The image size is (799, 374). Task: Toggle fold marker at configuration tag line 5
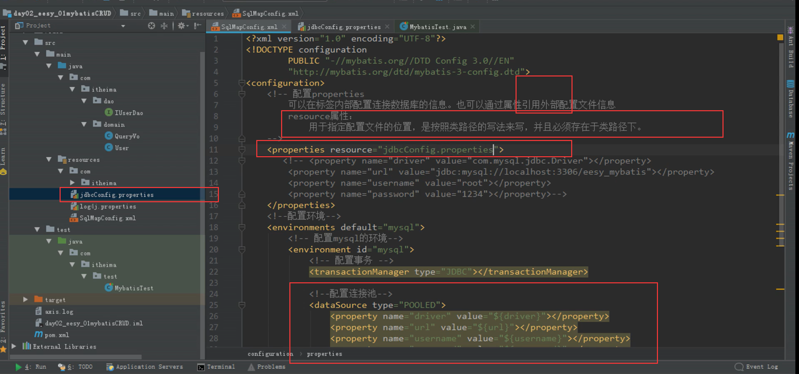coord(242,83)
